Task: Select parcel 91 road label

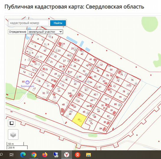Action: click(x=11, y=111)
